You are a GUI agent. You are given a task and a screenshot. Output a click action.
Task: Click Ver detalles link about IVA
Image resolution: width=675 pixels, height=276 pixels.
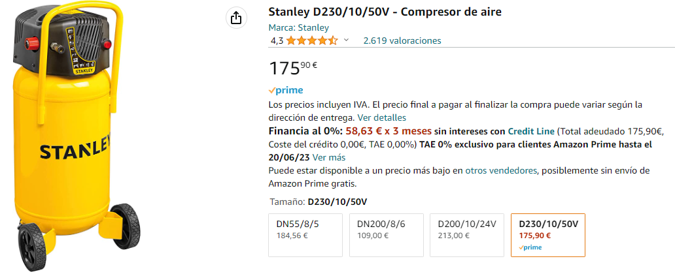[x=382, y=117]
